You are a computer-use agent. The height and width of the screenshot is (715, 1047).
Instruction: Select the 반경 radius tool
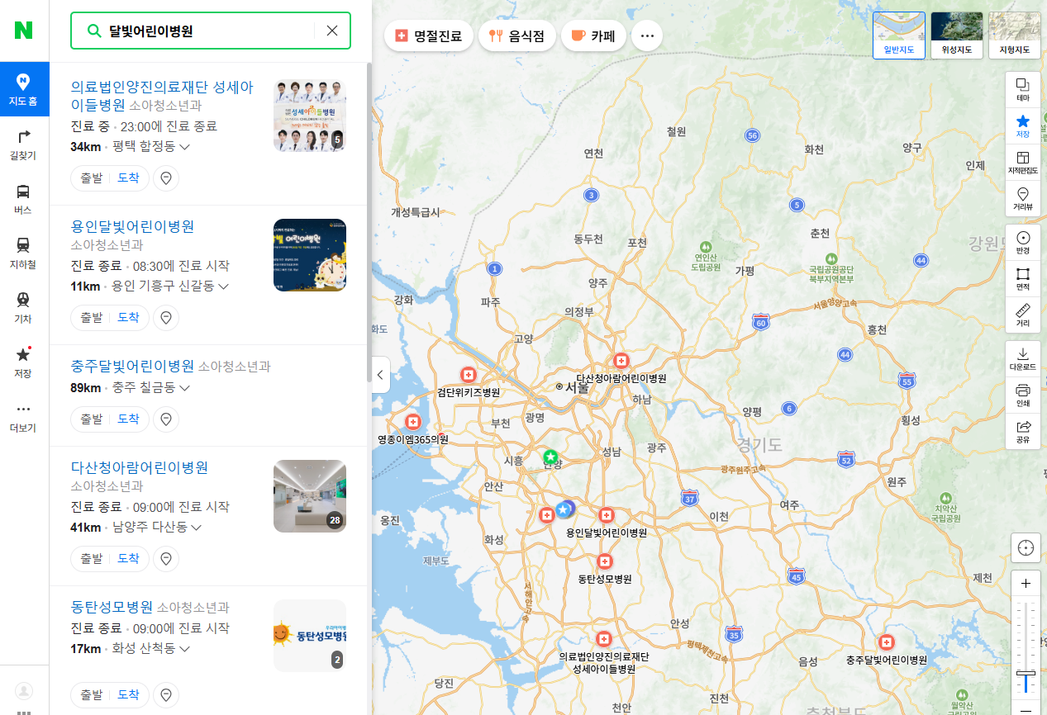coord(1023,243)
